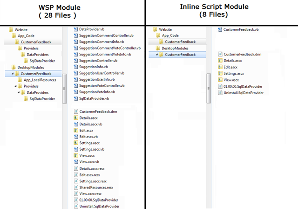Click the Details.ascx.resx resource file icon

pyautogui.click(x=76, y=168)
